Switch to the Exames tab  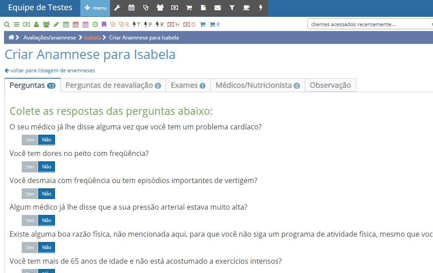coord(188,86)
